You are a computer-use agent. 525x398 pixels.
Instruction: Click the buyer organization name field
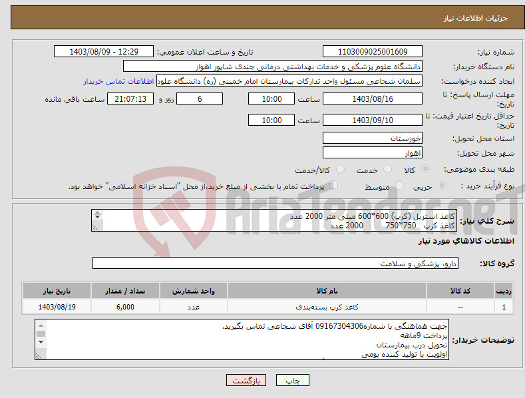pyautogui.click(x=273, y=67)
